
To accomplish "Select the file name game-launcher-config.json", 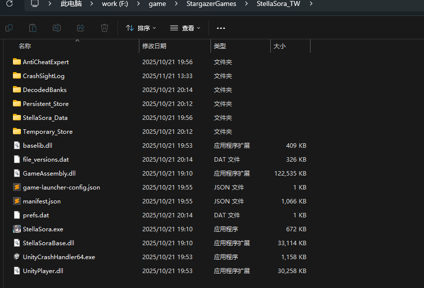I will tap(61, 188).
